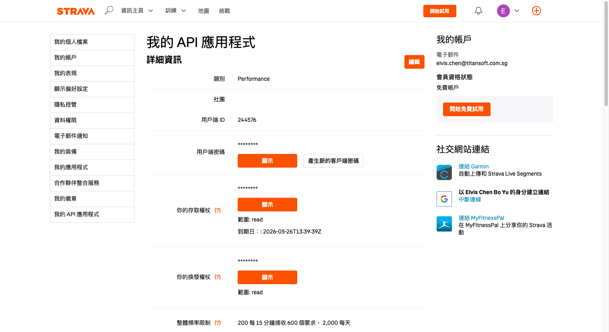This screenshot has width=609, height=332.
Task: Open help (?) for 整體頻率限制
Action: (x=217, y=323)
